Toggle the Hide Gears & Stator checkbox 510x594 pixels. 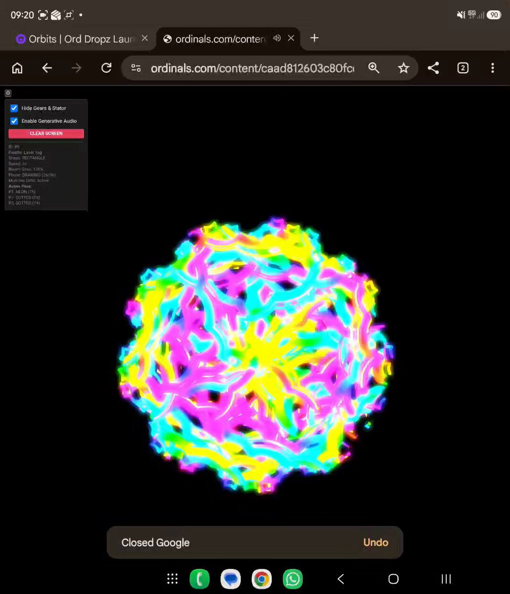14,108
